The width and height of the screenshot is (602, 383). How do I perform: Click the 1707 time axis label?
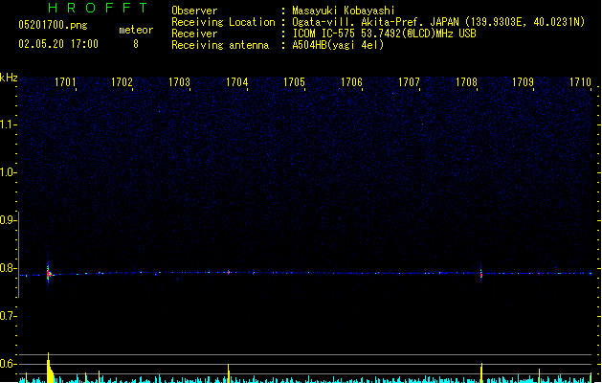click(409, 82)
